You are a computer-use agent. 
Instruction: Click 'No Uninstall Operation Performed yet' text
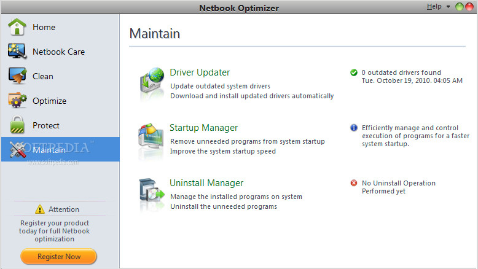click(398, 187)
